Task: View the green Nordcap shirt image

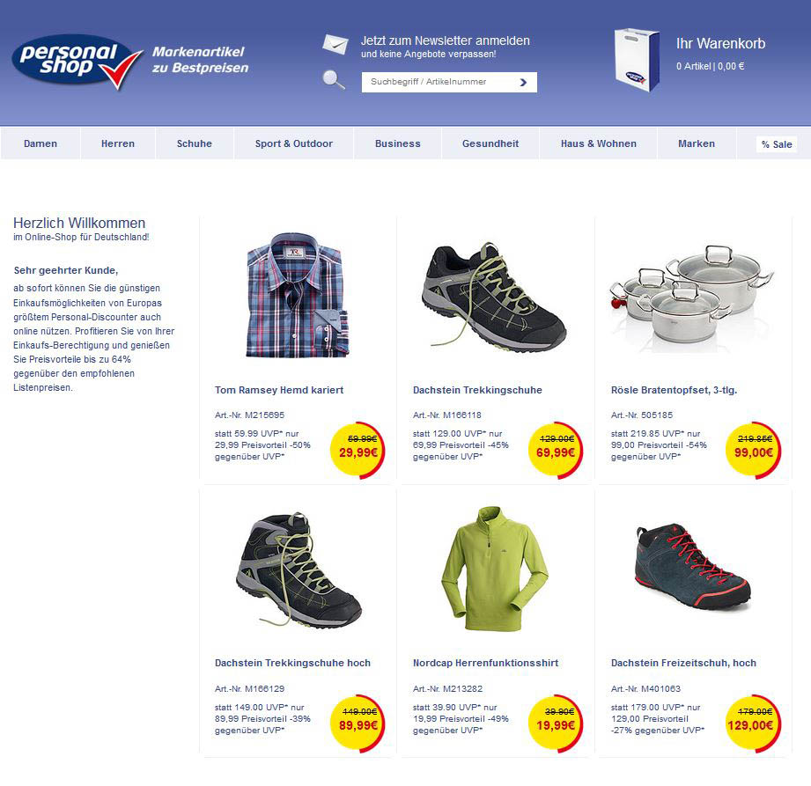Action: [495, 569]
